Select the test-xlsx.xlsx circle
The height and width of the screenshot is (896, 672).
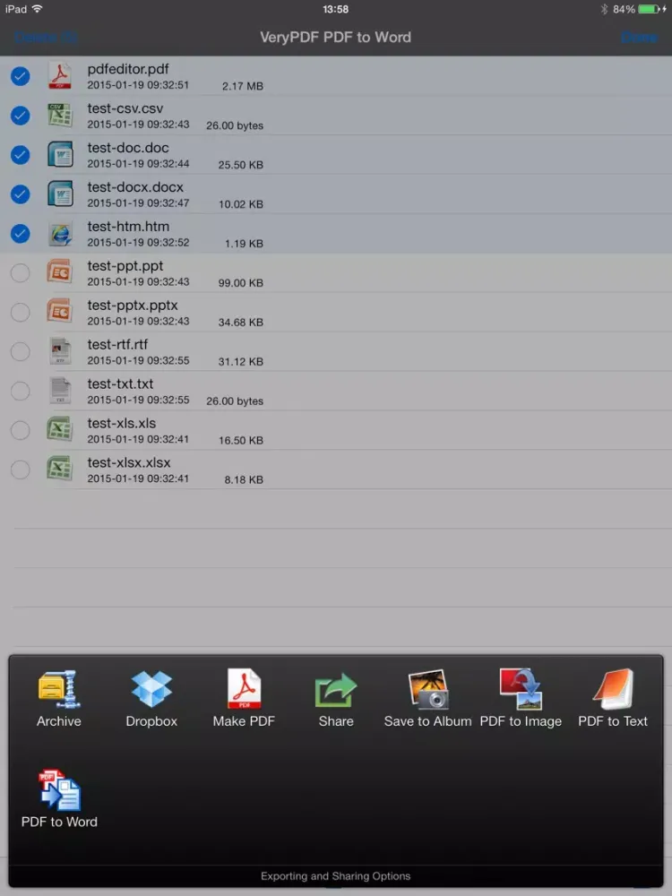[20, 470]
